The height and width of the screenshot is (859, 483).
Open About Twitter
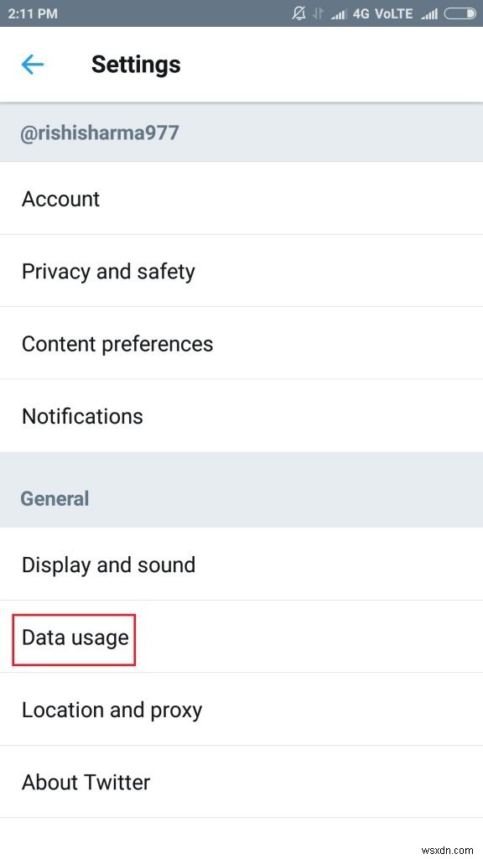[86, 782]
